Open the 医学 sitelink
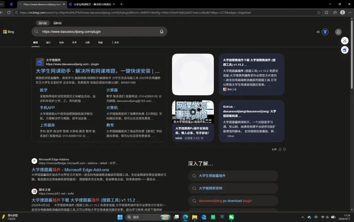 44,90
